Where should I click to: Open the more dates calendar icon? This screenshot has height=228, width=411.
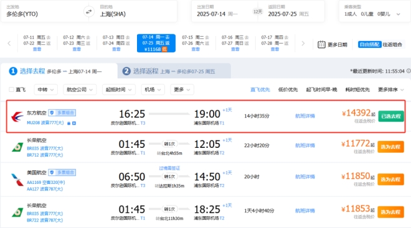[321, 45]
